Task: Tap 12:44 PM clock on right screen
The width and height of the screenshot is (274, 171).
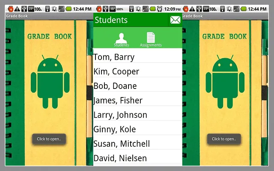Action: pos(257,9)
